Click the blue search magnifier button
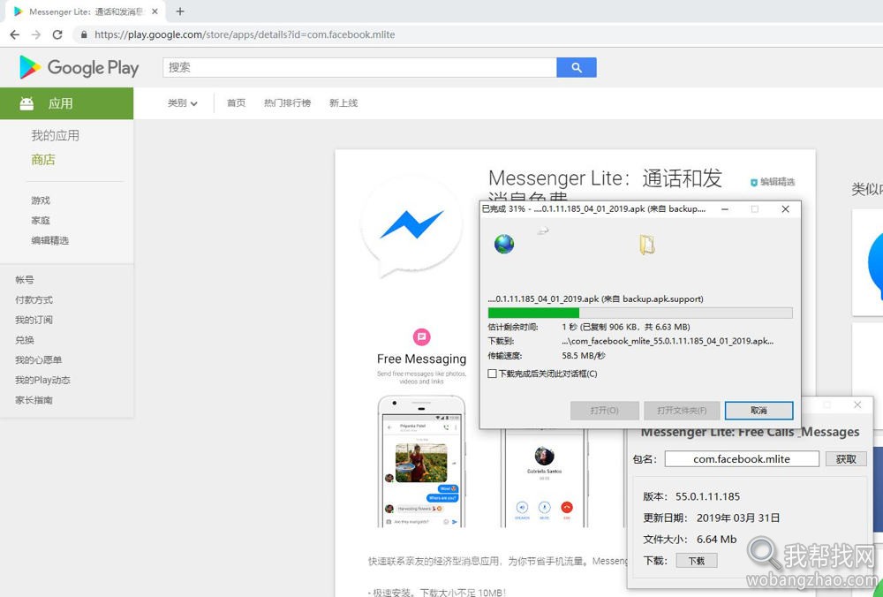This screenshot has width=883, height=597. pyautogui.click(x=576, y=68)
